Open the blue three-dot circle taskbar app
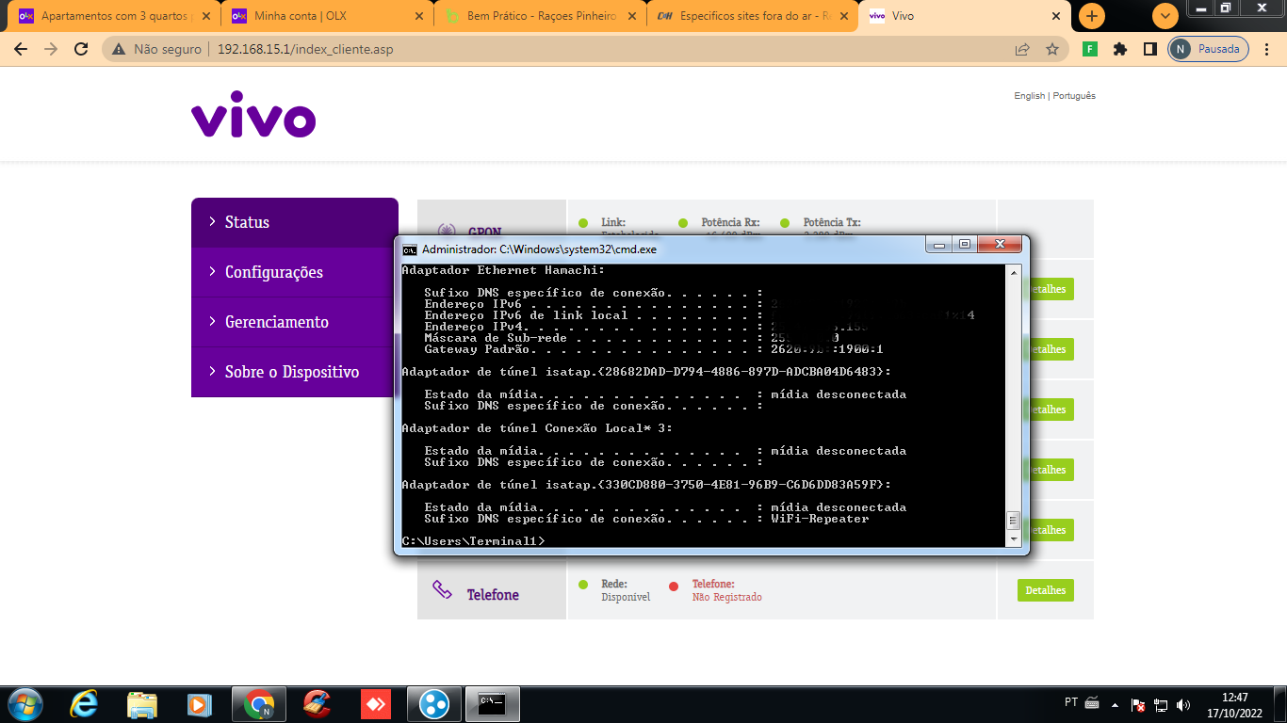Image resolution: width=1287 pixels, height=723 pixels. click(434, 704)
